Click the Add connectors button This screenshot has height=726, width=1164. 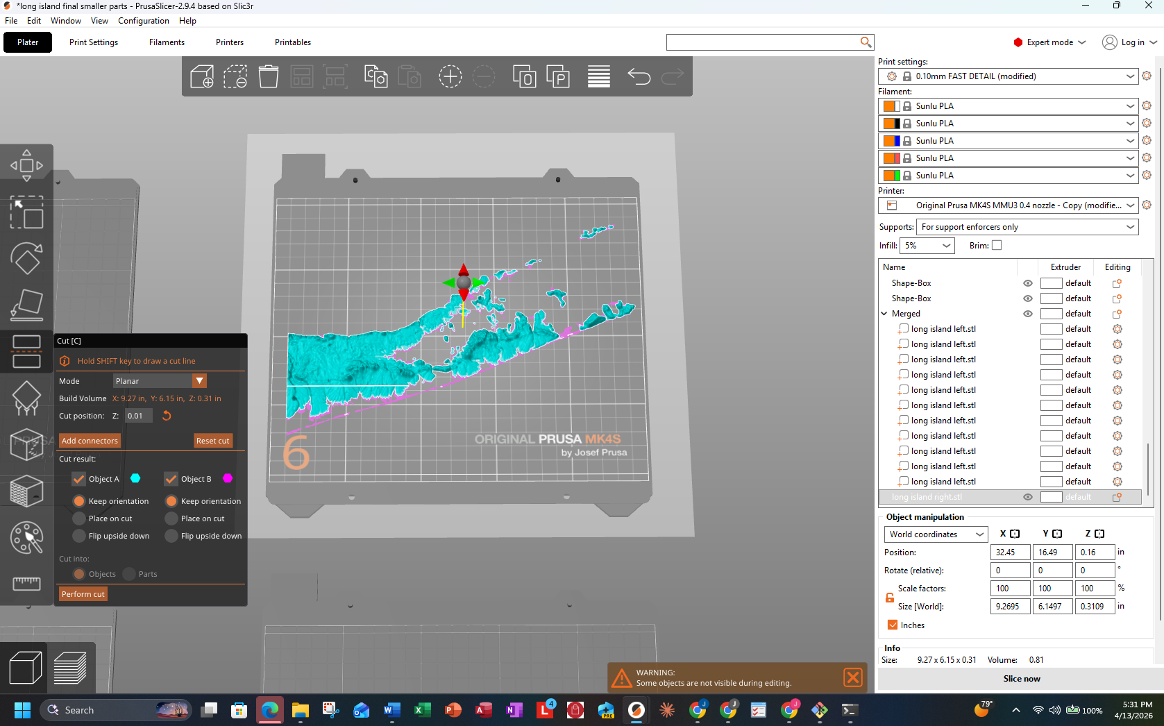[90, 441]
